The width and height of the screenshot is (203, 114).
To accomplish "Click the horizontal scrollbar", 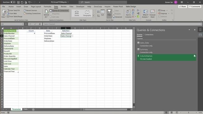I will pos(106,110).
